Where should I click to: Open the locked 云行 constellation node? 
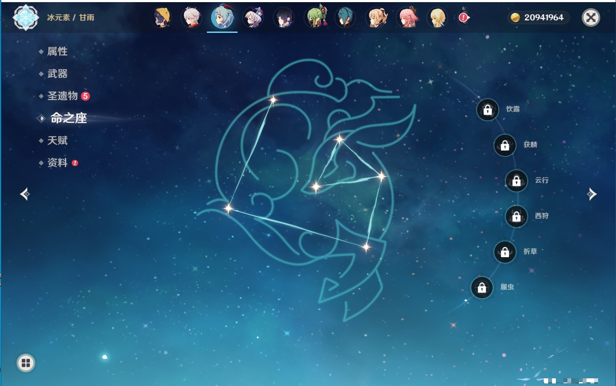(x=516, y=181)
